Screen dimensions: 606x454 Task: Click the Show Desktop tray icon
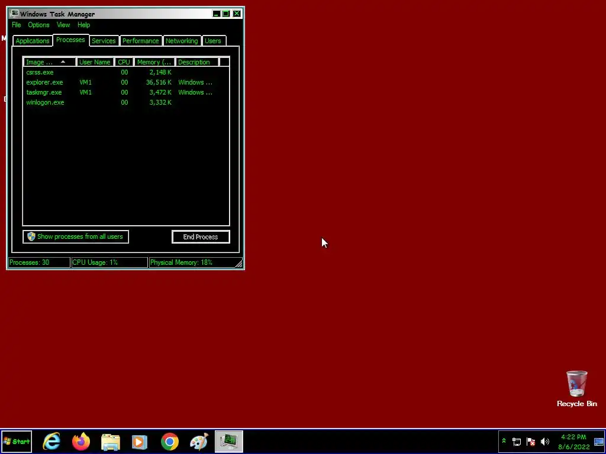coord(599,442)
